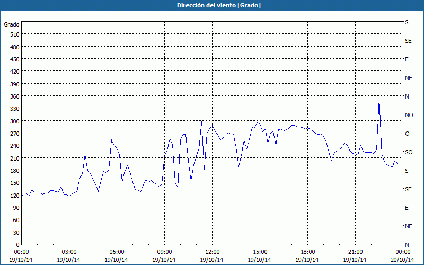The image size is (424, 265).
Task: Click the 'NO' compass label
Action: pyautogui.click(x=409, y=115)
